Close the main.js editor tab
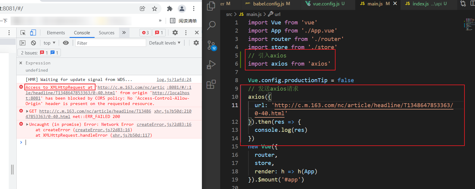Screen dimensions: 475x189 point(395,4)
